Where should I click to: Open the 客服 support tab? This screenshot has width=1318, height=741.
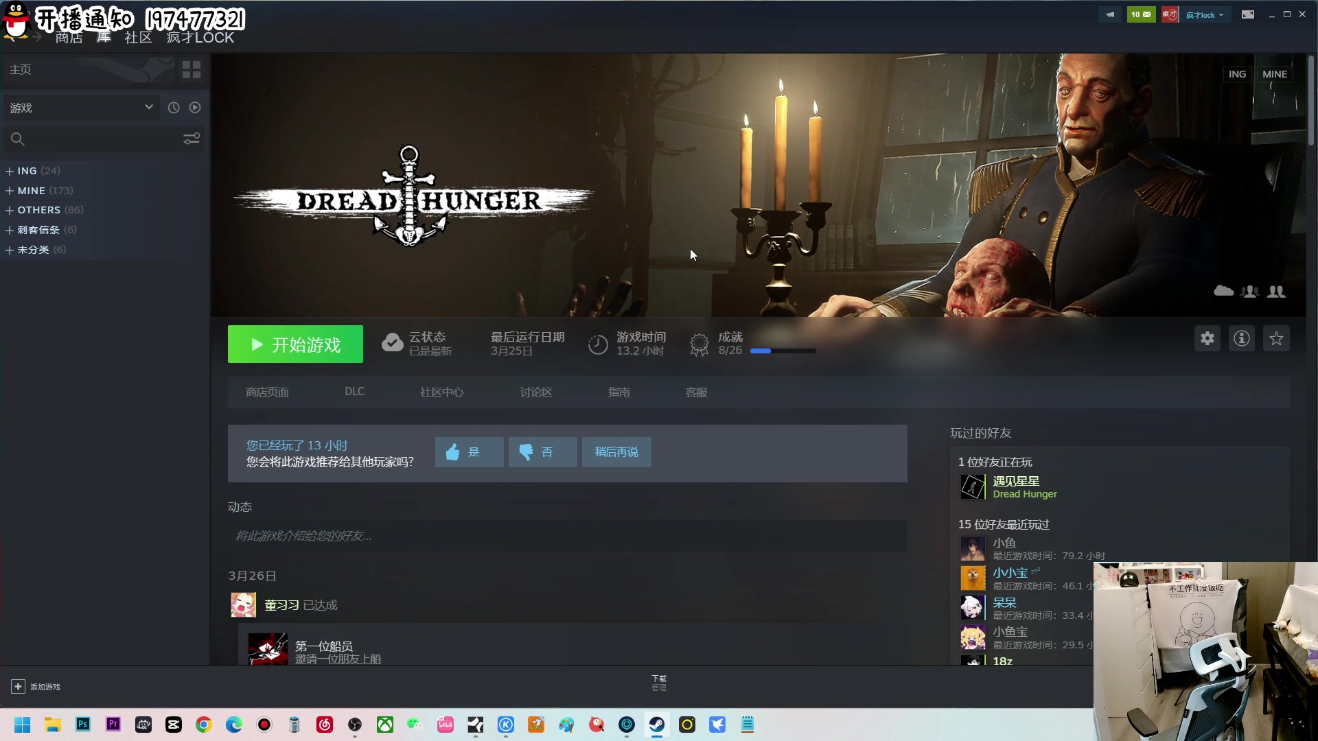(x=696, y=392)
